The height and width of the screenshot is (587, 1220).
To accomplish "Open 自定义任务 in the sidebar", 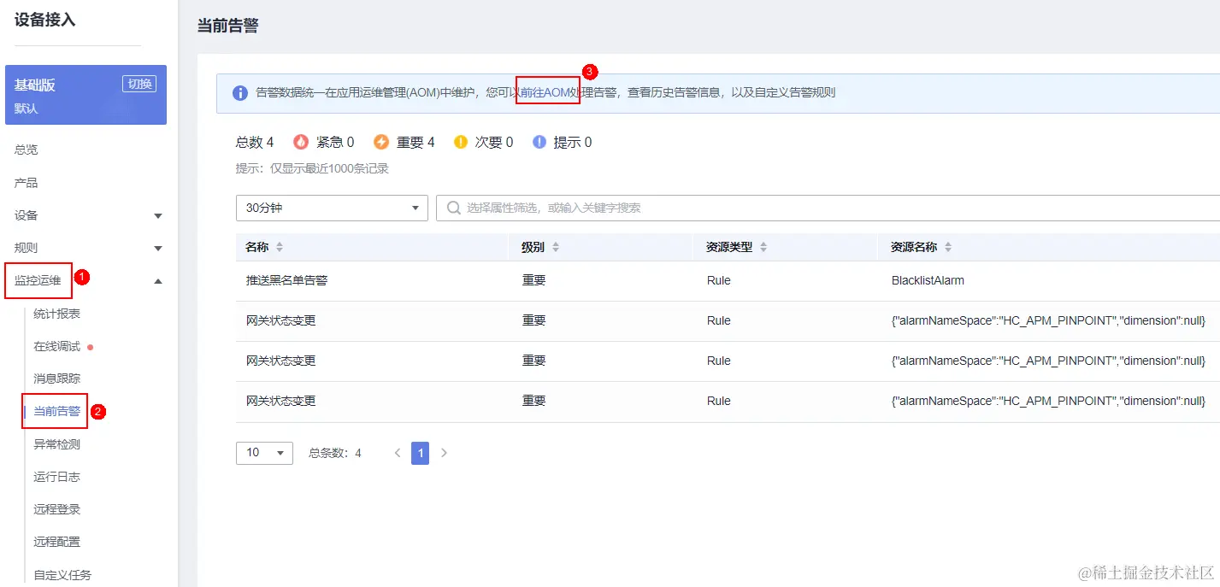I will click(x=63, y=575).
